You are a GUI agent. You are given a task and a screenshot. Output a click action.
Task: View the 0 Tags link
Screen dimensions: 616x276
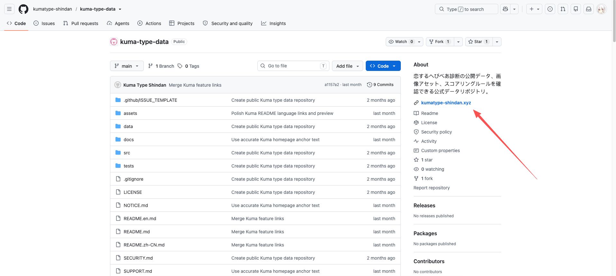coord(188,66)
